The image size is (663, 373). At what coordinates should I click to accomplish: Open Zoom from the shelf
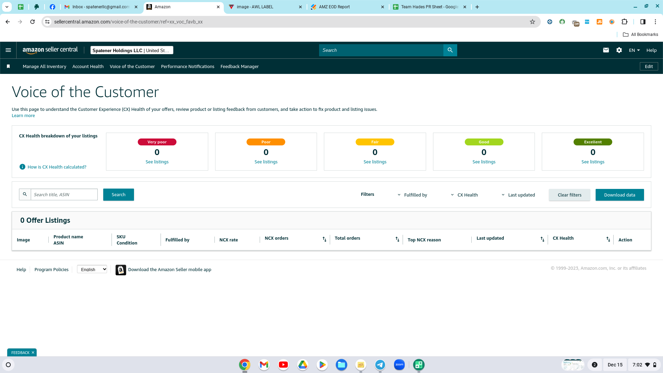click(x=399, y=365)
